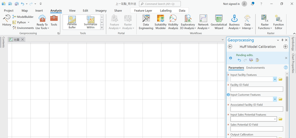Open Ready To Use Tools menu

(x=42, y=22)
